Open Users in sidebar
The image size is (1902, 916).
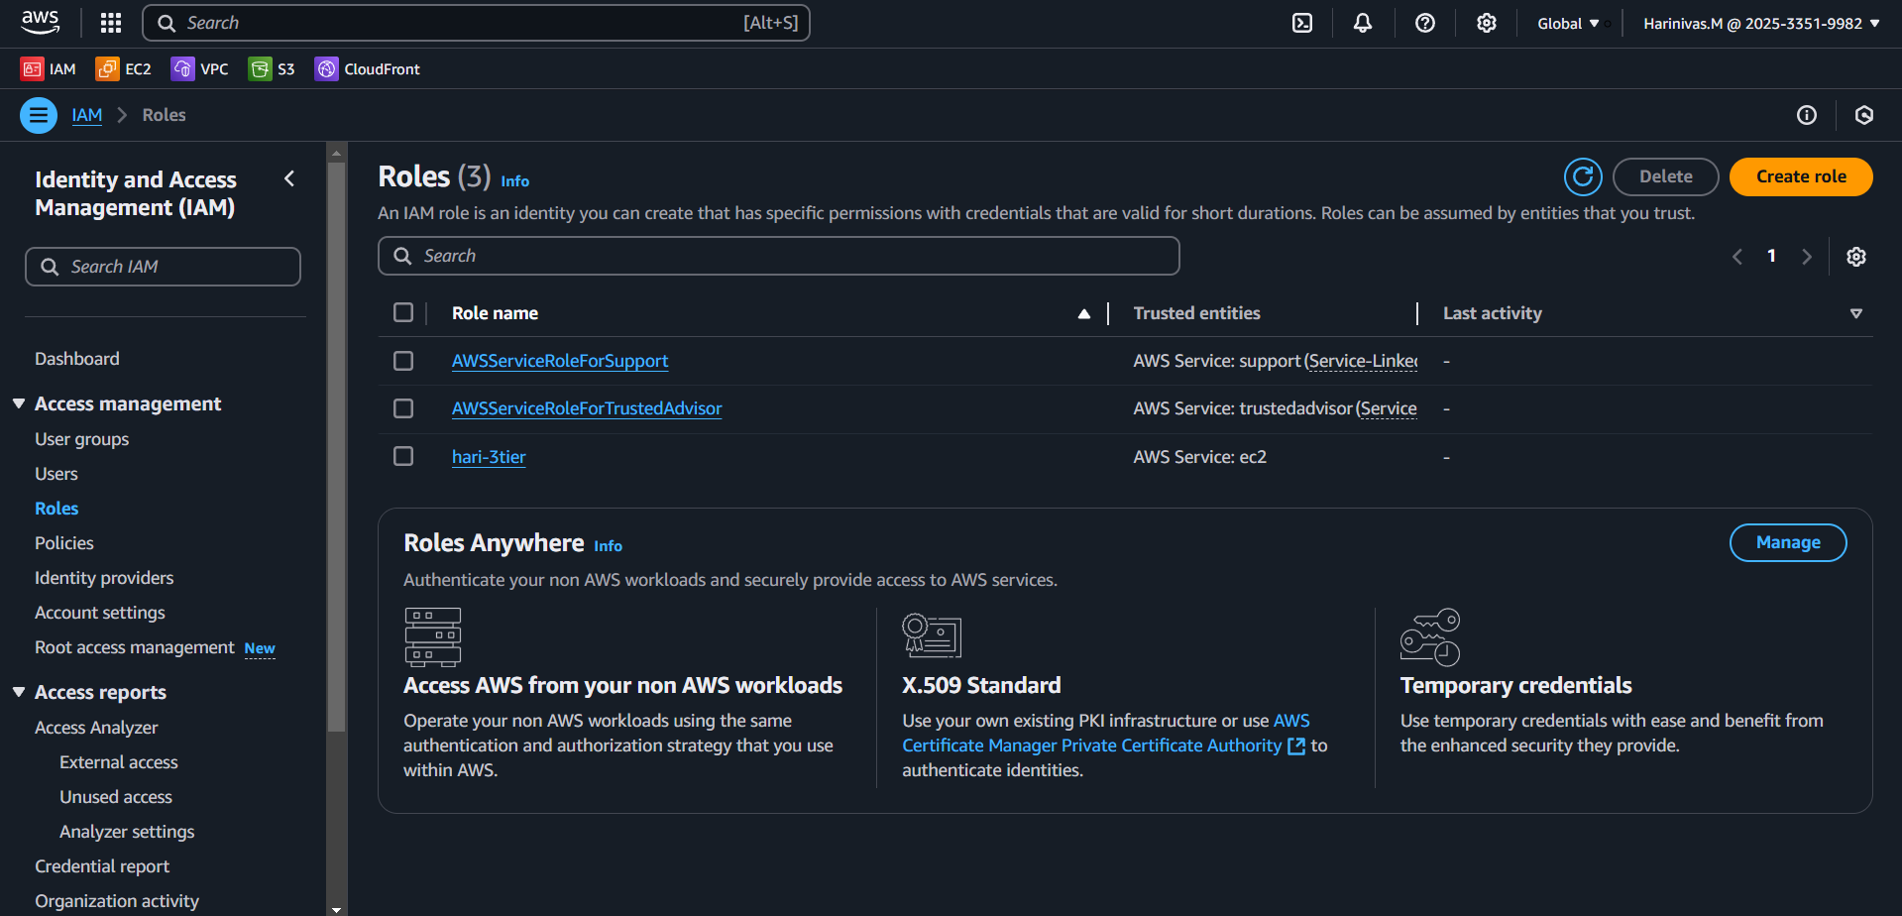[56, 474]
